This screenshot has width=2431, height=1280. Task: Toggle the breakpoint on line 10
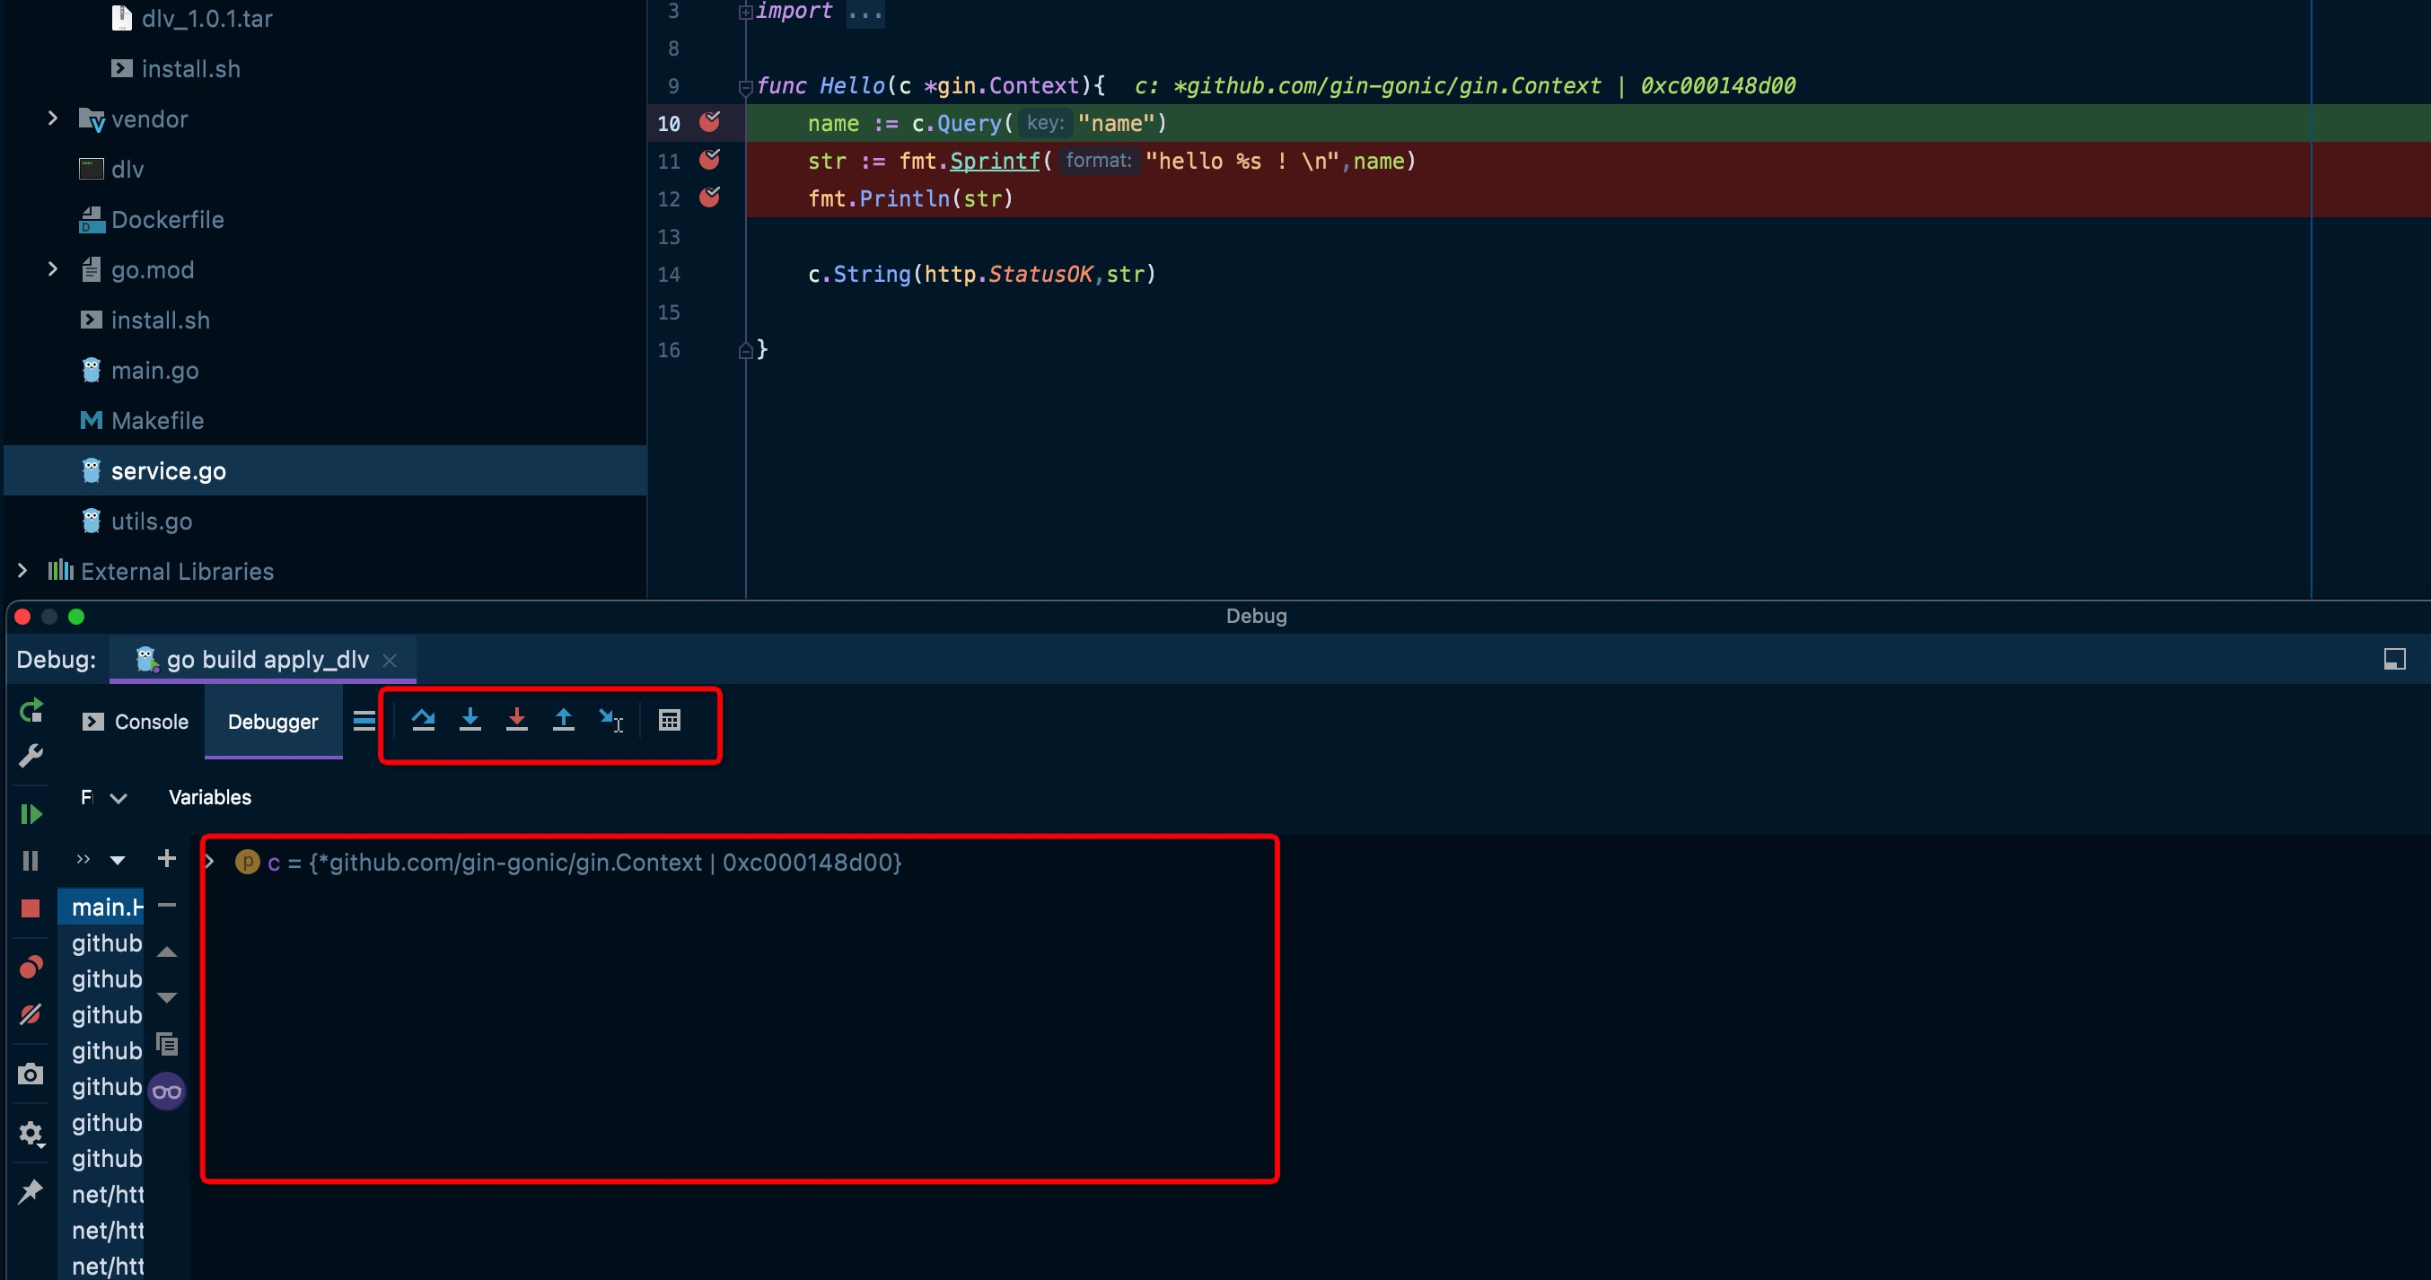click(710, 122)
